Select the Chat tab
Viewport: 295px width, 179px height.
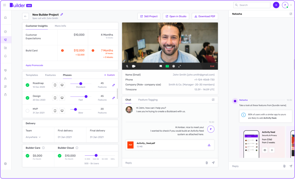[x=128, y=100]
